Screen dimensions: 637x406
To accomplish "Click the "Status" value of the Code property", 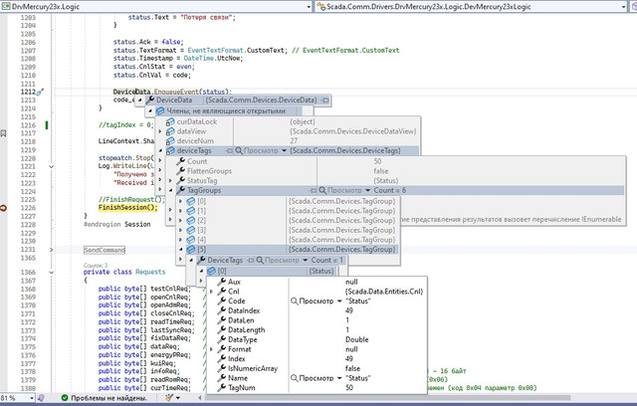I will coord(358,302).
